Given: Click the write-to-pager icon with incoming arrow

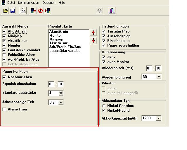Looking at the screenshot, I should 47,11.
